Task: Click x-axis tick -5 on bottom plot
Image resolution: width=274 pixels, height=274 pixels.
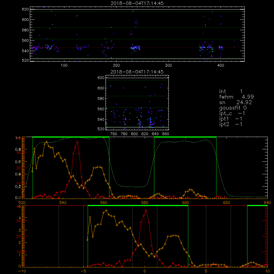Action: (84, 271)
